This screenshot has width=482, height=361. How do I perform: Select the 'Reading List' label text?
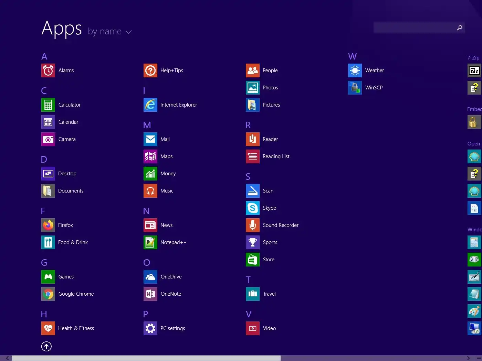click(276, 156)
